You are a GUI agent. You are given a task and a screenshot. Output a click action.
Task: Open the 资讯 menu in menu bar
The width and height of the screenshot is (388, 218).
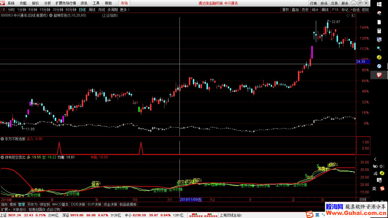click(x=84, y=3)
